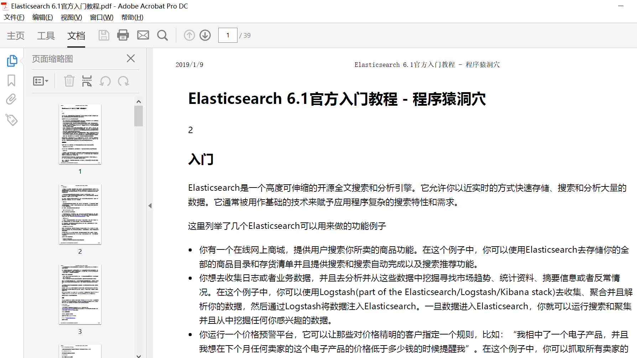Click the thumbnail panel scroll down arrow
The image size is (637, 358).
point(139,356)
